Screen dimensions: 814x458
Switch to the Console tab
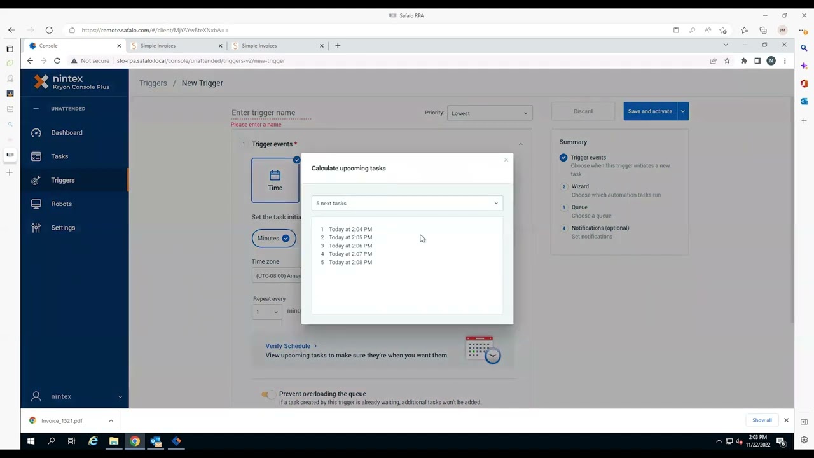pyautogui.click(x=75, y=46)
